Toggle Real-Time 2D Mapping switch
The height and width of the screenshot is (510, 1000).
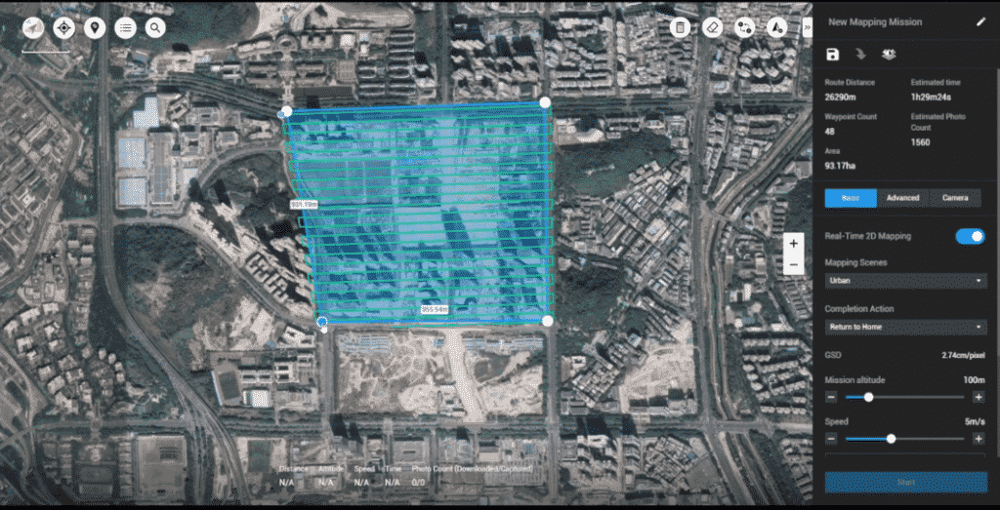(x=970, y=236)
